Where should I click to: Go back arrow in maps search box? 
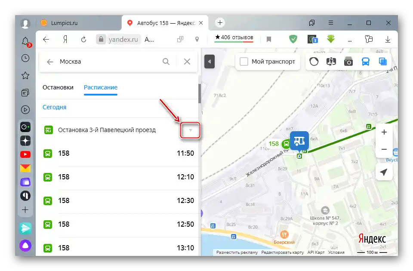[50, 62]
